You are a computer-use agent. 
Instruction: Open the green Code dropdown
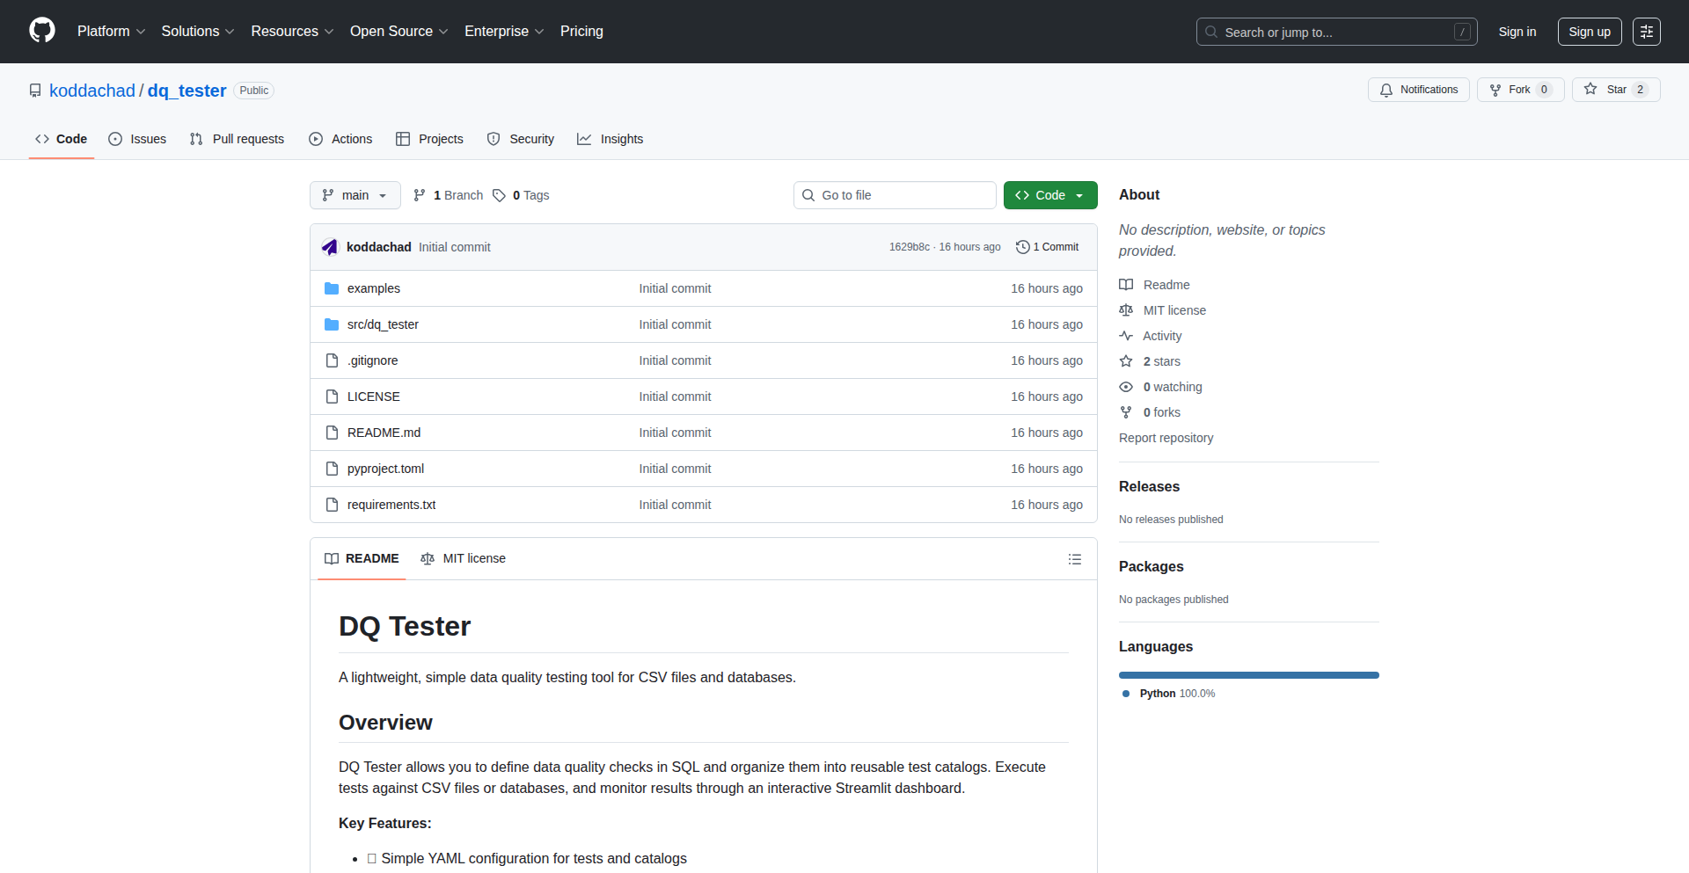click(1049, 195)
